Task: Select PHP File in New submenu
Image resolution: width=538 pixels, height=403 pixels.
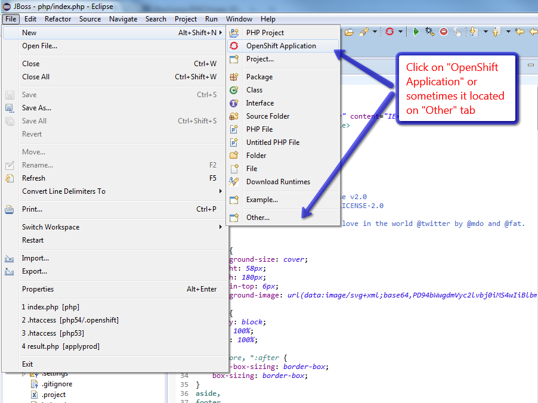Action: click(x=259, y=129)
